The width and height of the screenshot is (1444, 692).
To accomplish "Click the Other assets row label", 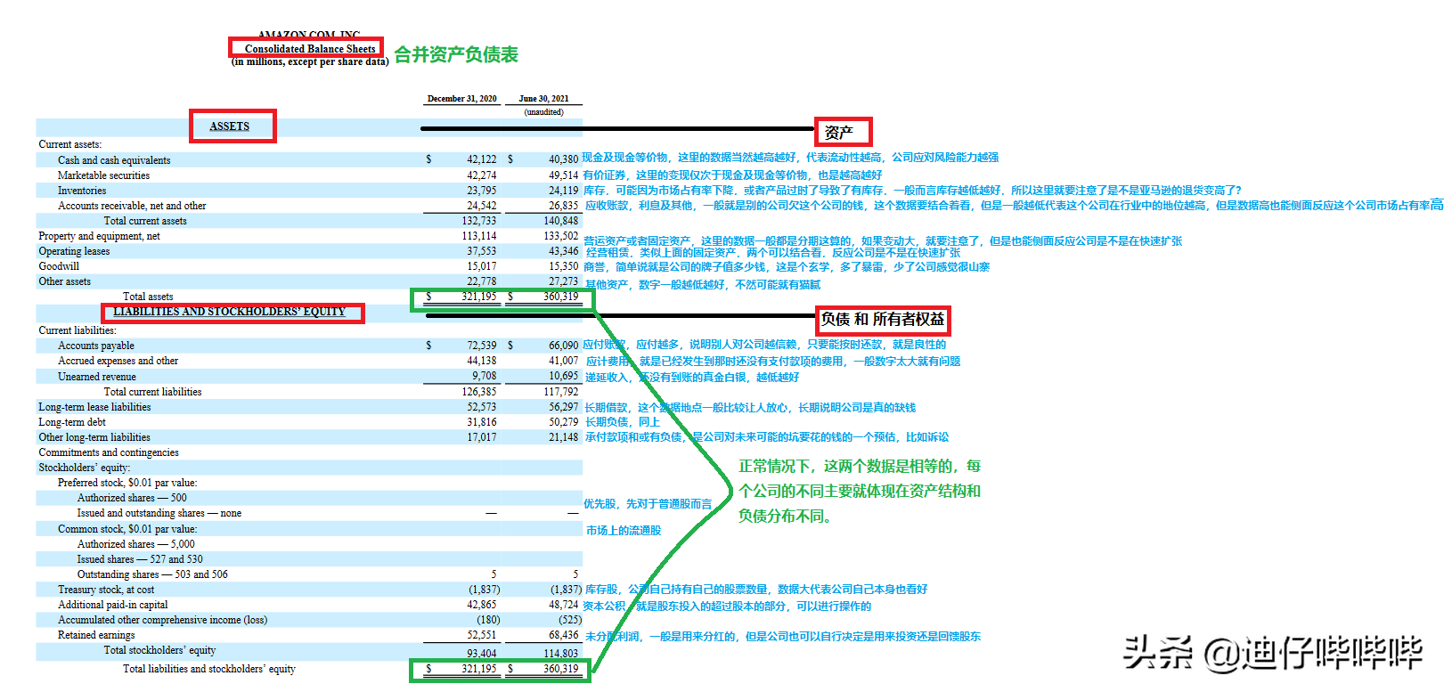I will (x=64, y=281).
